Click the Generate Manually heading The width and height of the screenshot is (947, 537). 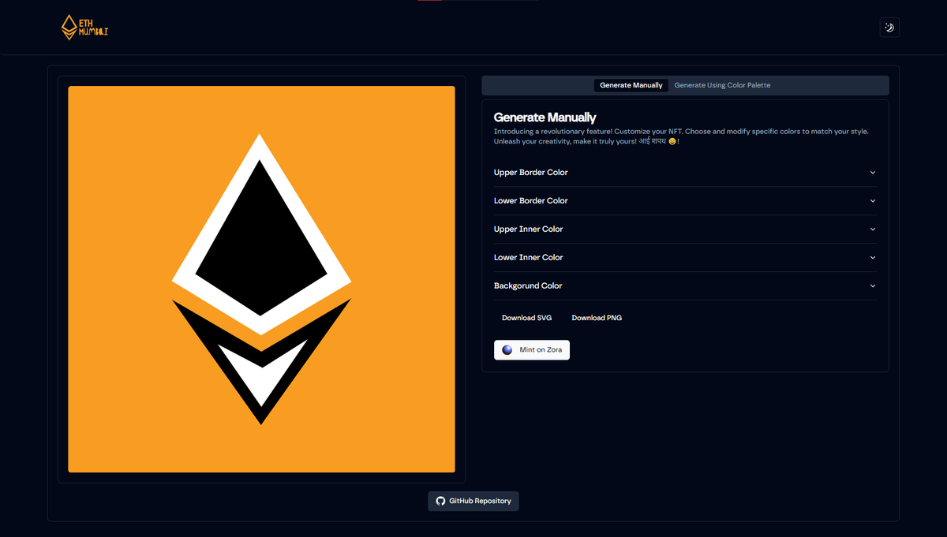coord(545,117)
